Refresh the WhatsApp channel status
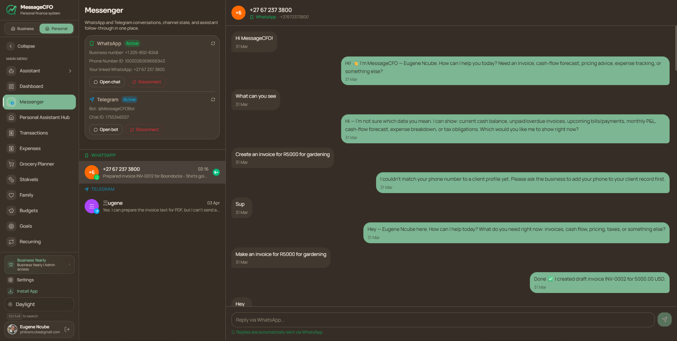This screenshot has width=677, height=341. [213, 43]
